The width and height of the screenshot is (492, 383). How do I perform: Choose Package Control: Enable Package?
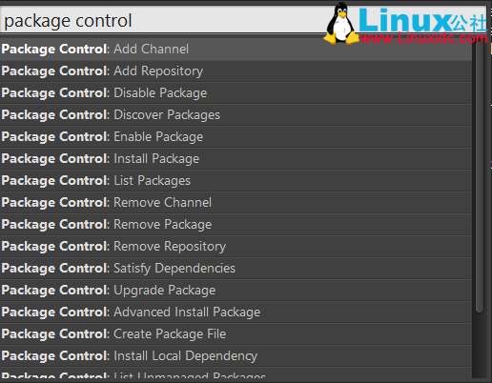(236, 137)
